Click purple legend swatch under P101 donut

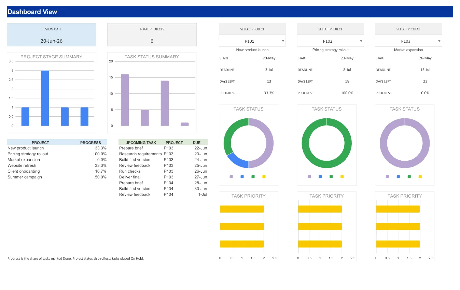pos(231,177)
